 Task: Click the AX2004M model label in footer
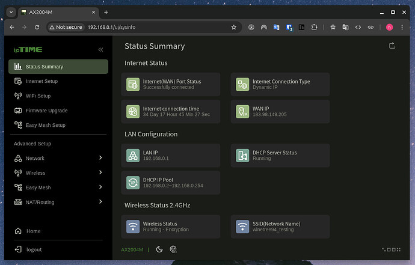pos(132,249)
